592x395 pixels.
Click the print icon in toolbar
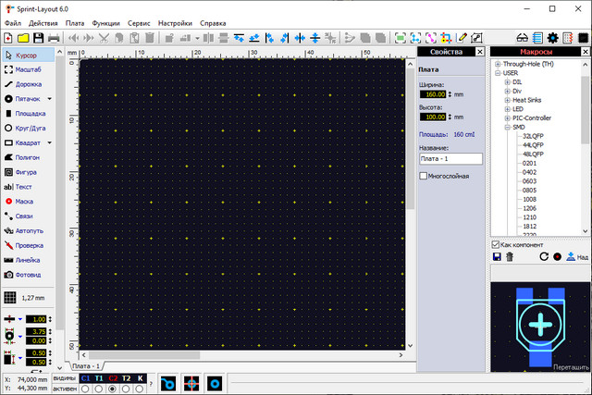(x=54, y=38)
